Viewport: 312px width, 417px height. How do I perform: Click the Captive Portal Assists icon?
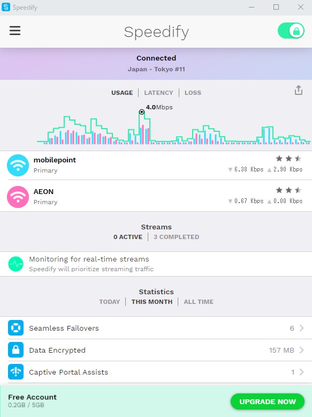click(16, 372)
